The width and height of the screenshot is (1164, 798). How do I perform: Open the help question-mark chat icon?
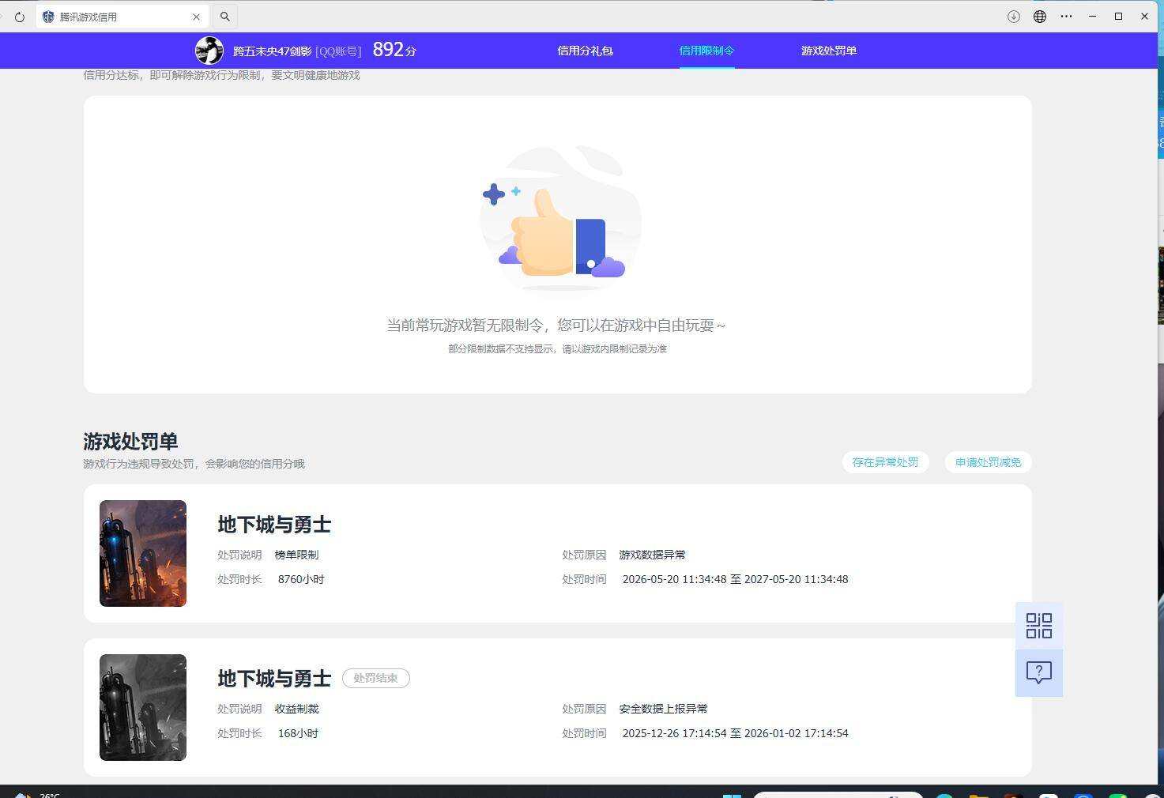[1039, 673]
